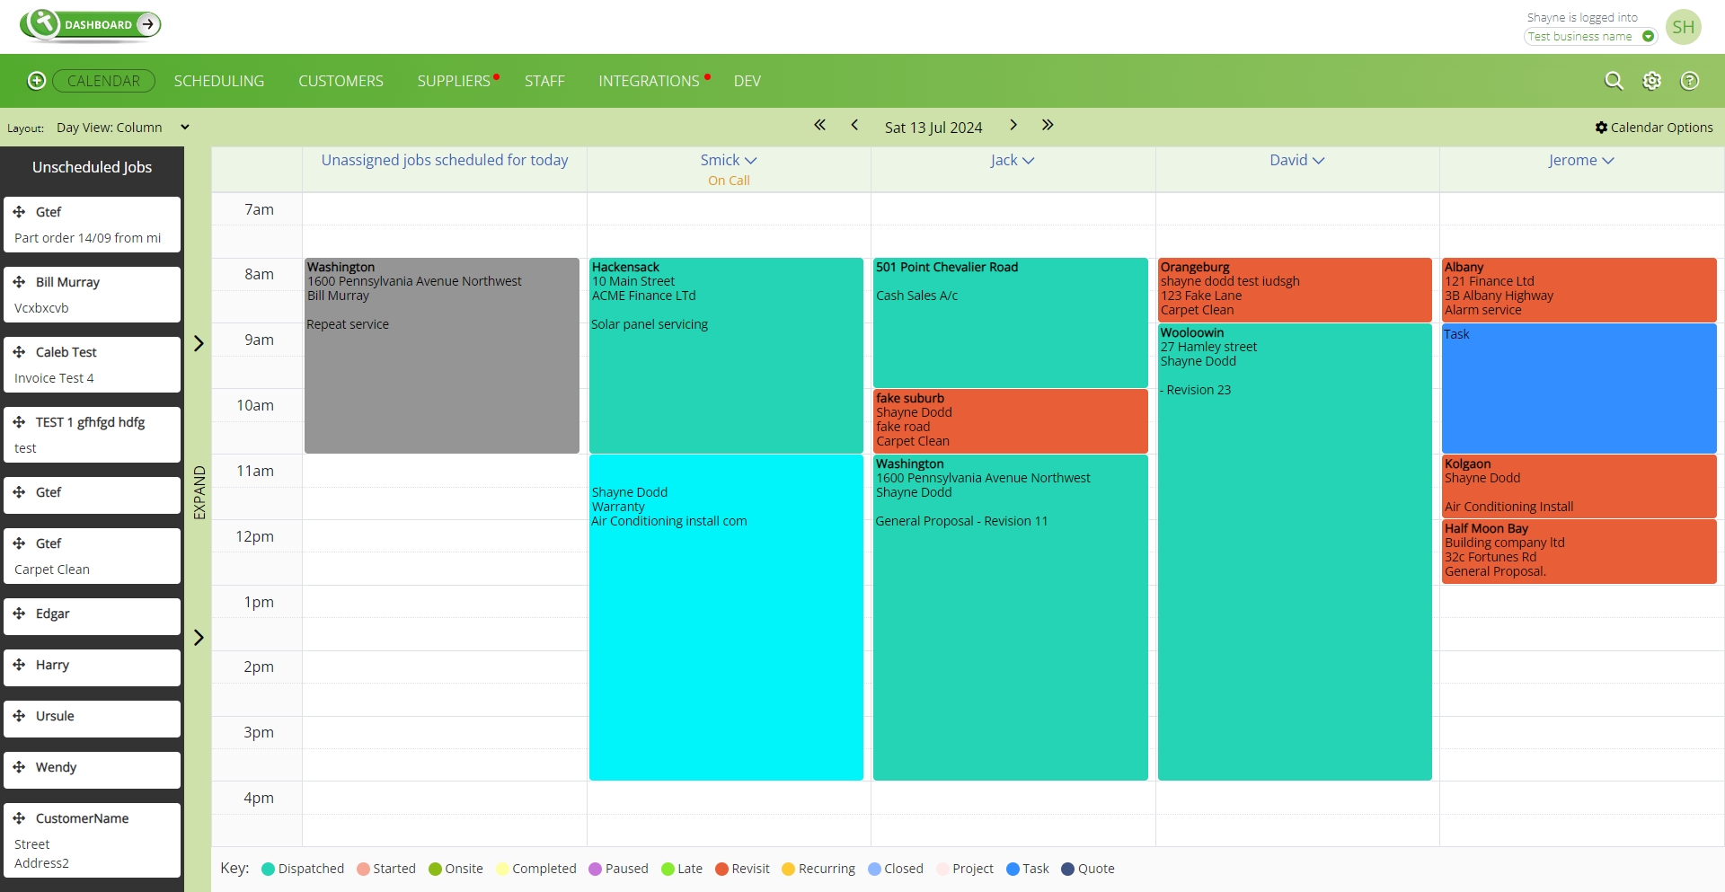Click the CALENDAR button
The image size is (1725, 892).
pyautogui.click(x=103, y=81)
